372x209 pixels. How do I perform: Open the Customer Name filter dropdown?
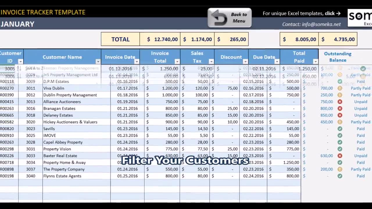pos(98,62)
